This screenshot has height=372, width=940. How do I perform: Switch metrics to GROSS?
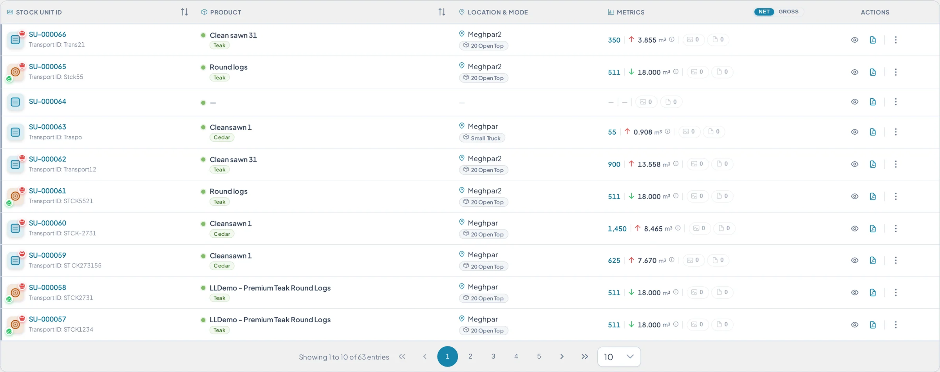[x=788, y=12]
